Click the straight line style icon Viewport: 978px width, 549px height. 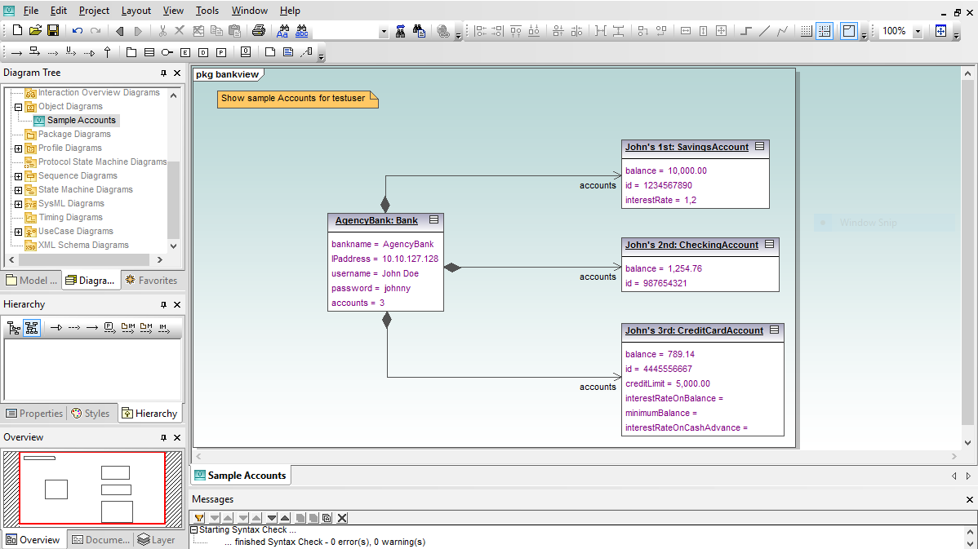[764, 30]
